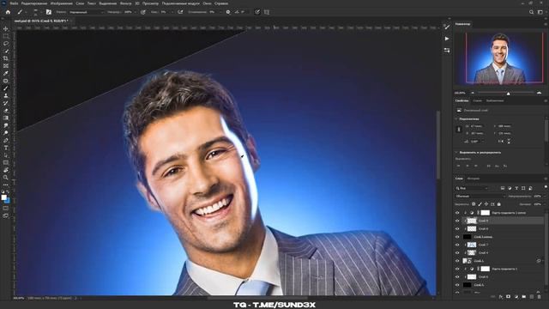549x309 pixels.
Task: Open the Файл menu
Action: [x=14, y=3]
